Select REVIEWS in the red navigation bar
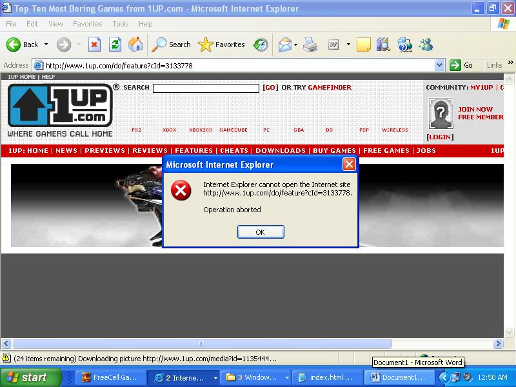 click(150, 151)
